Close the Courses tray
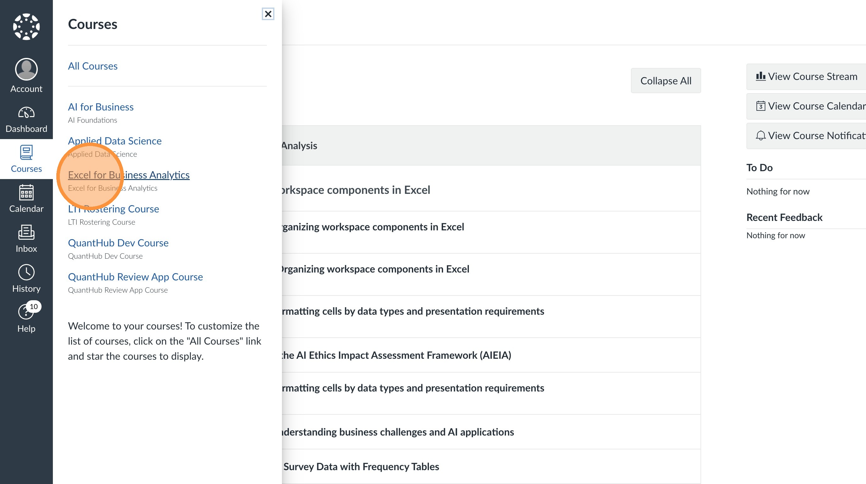 (268, 14)
